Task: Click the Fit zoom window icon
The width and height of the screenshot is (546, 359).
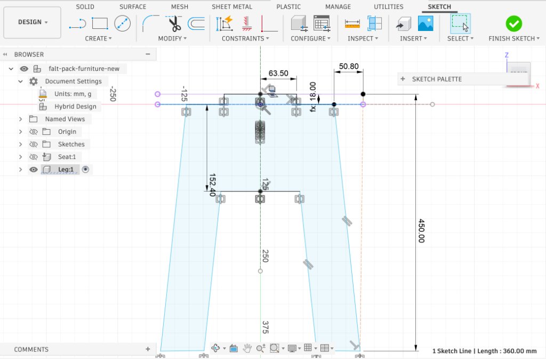Action: pos(275,348)
